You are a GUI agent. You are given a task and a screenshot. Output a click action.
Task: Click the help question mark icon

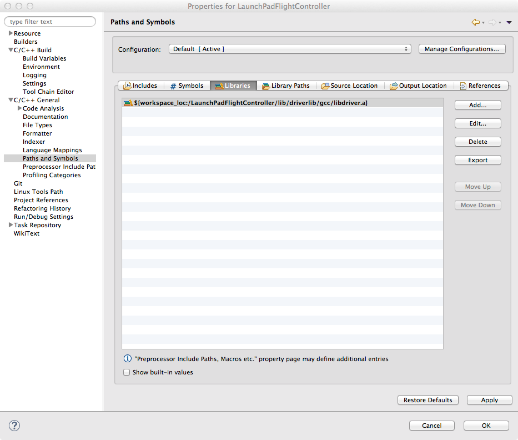point(14,426)
